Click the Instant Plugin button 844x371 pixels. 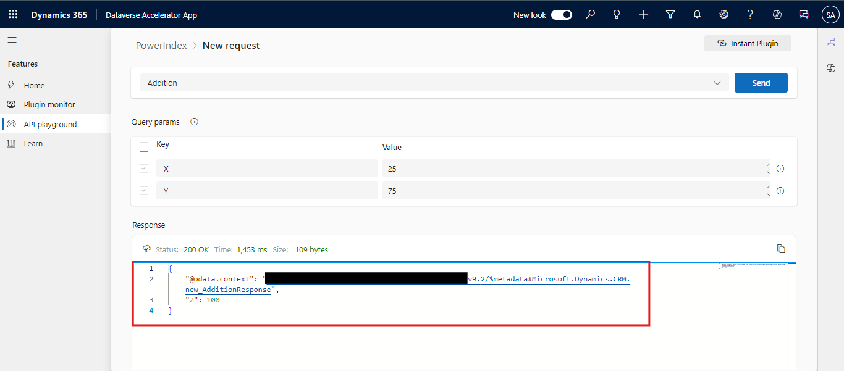pyautogui.click(x=748, y=43)
